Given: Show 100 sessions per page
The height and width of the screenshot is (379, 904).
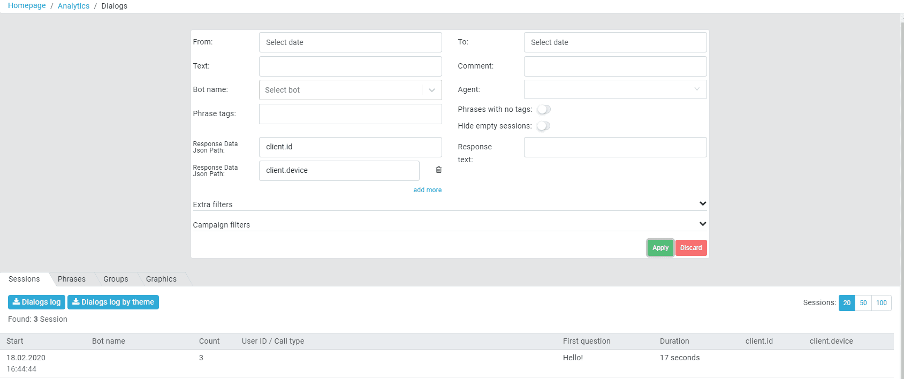Looking at the screenshot, I should coord(882,302).
